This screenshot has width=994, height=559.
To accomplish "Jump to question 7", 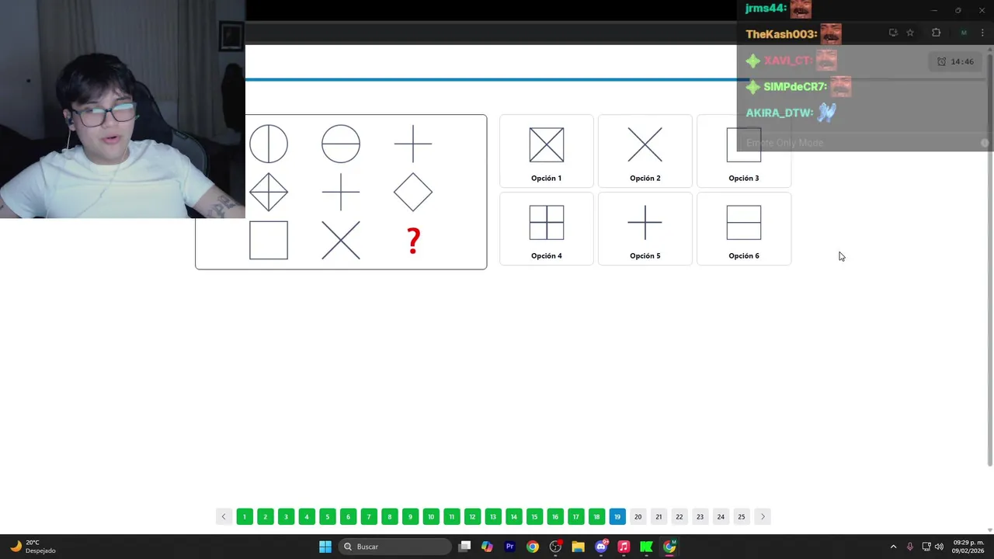I will pyautogui.click(x=369, y=516).
